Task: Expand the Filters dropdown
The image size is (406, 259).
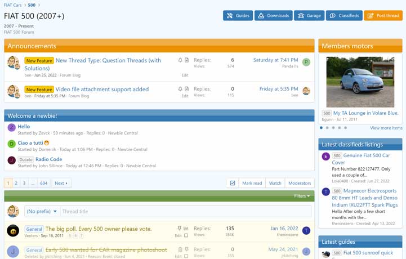Action: pyautogui.click(x=302, y=196)
